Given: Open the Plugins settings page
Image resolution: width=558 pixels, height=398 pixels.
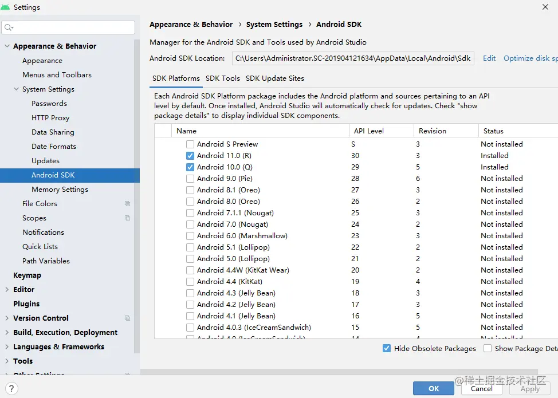Looking at the screenshot, I should 26,304.
